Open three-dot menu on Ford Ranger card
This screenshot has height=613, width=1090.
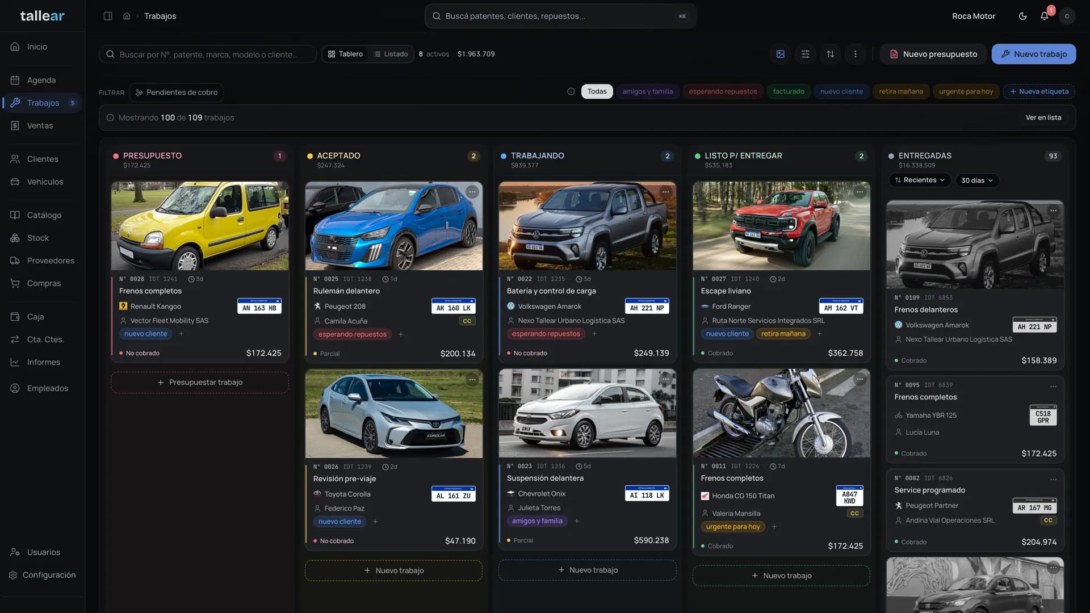point(860,192)
